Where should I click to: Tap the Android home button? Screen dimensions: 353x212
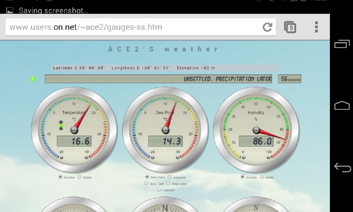342,106
